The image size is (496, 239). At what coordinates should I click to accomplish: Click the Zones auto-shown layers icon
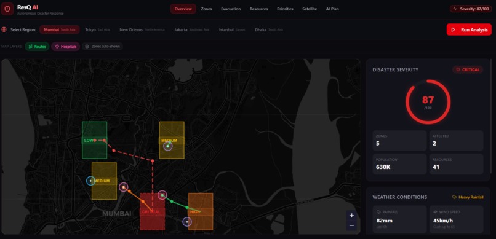[x=87, y=47]
